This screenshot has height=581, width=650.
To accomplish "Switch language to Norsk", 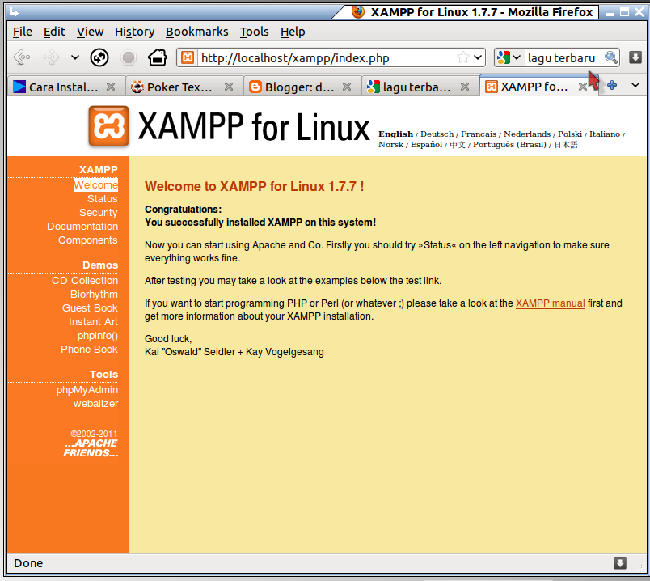I will [x=391, y=145].
